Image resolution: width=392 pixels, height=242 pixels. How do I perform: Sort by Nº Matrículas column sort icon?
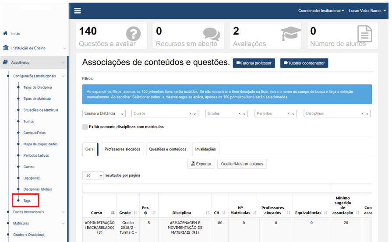255,213
